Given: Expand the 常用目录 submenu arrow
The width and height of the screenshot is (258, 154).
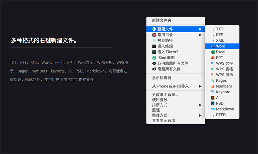Looking at the screenshot, I should point(200,35).
